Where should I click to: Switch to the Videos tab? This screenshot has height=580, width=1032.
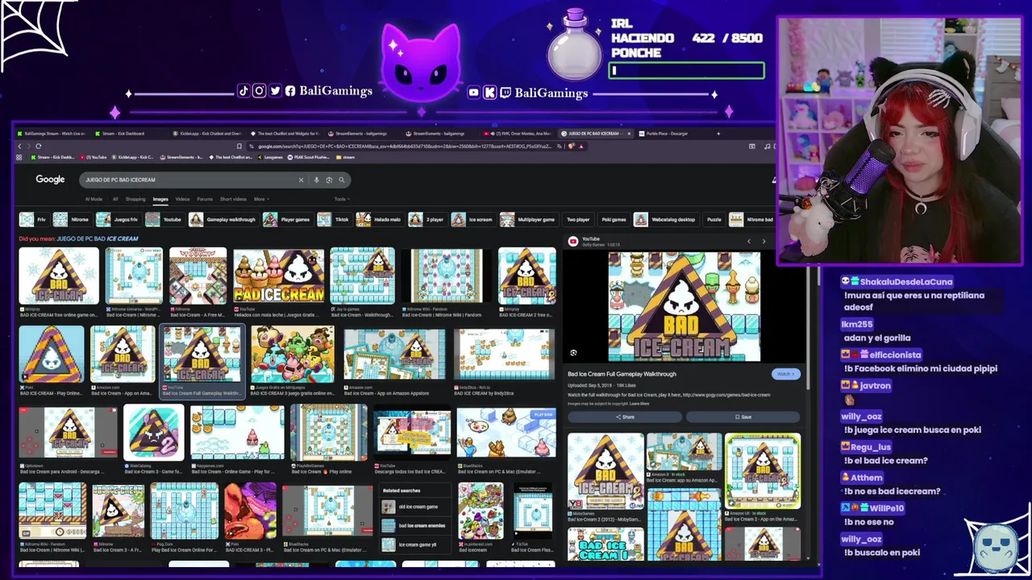[x=183, y=199]
